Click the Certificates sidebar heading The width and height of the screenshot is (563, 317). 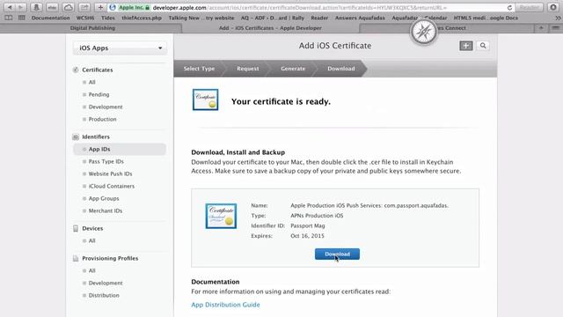(98, 70)
